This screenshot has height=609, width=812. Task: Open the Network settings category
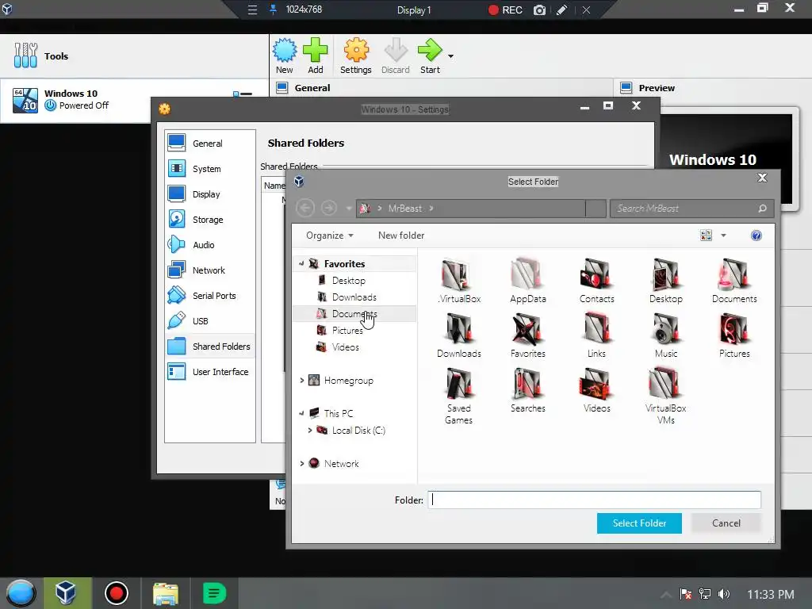[209, 270]
